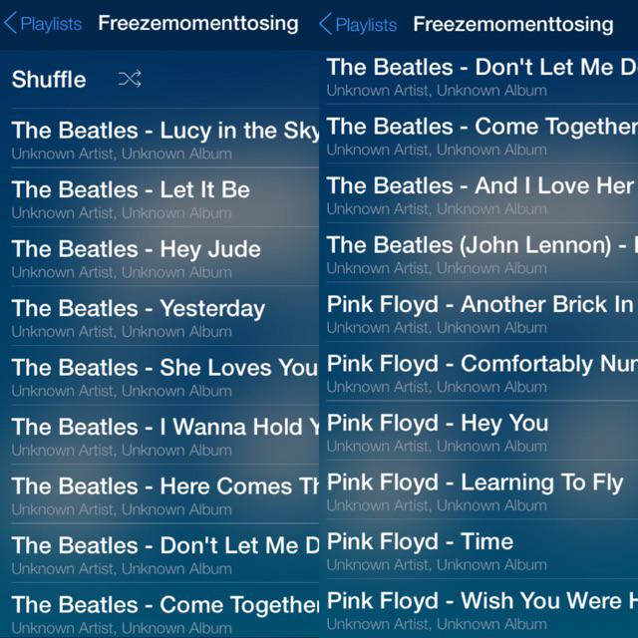Tap the Shuffle label

pos(49,79)
